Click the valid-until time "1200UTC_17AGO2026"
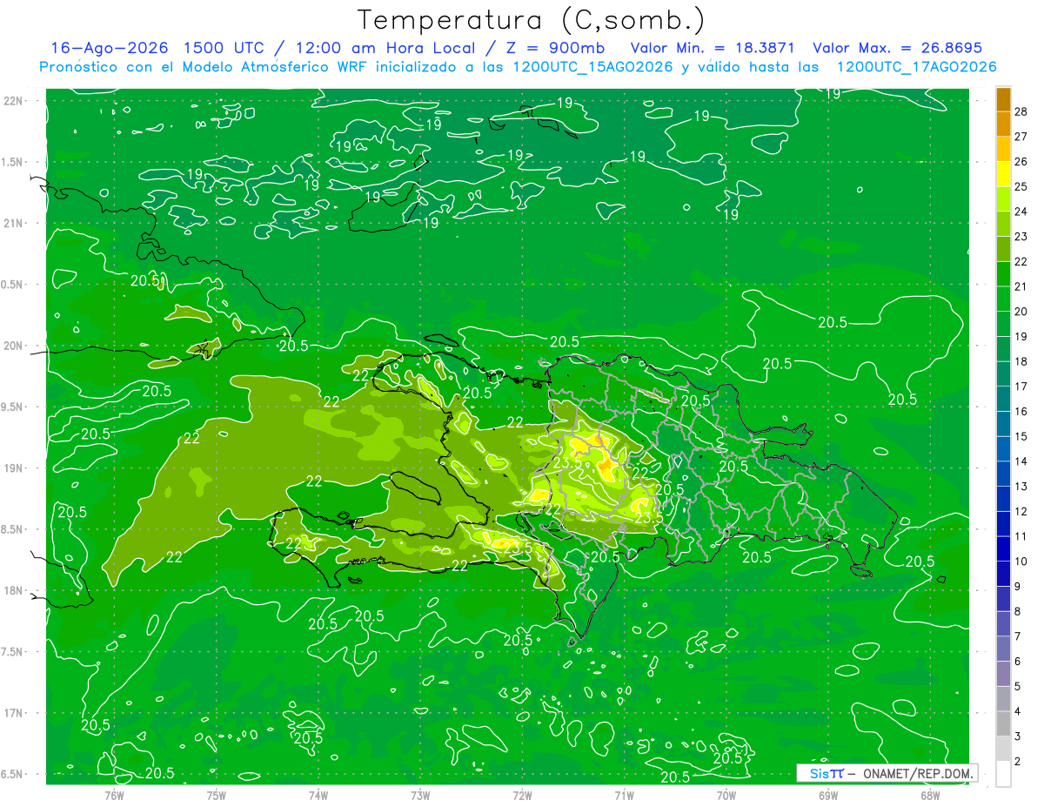The image size is (1044, 807). [x=916, y=67]
